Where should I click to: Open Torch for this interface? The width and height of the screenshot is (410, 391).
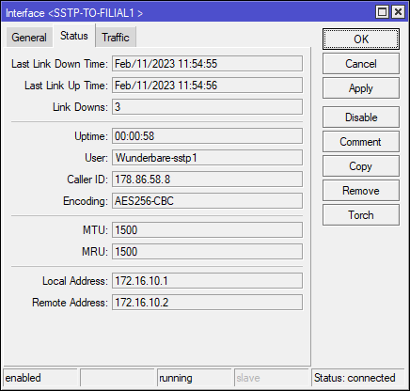pos(361,215)
